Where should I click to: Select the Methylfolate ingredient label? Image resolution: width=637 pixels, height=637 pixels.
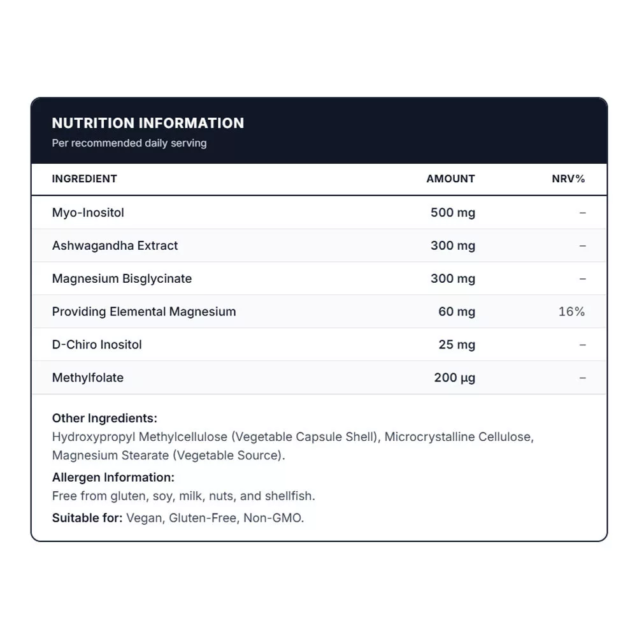pyautogui.click(x=88, y=377)
